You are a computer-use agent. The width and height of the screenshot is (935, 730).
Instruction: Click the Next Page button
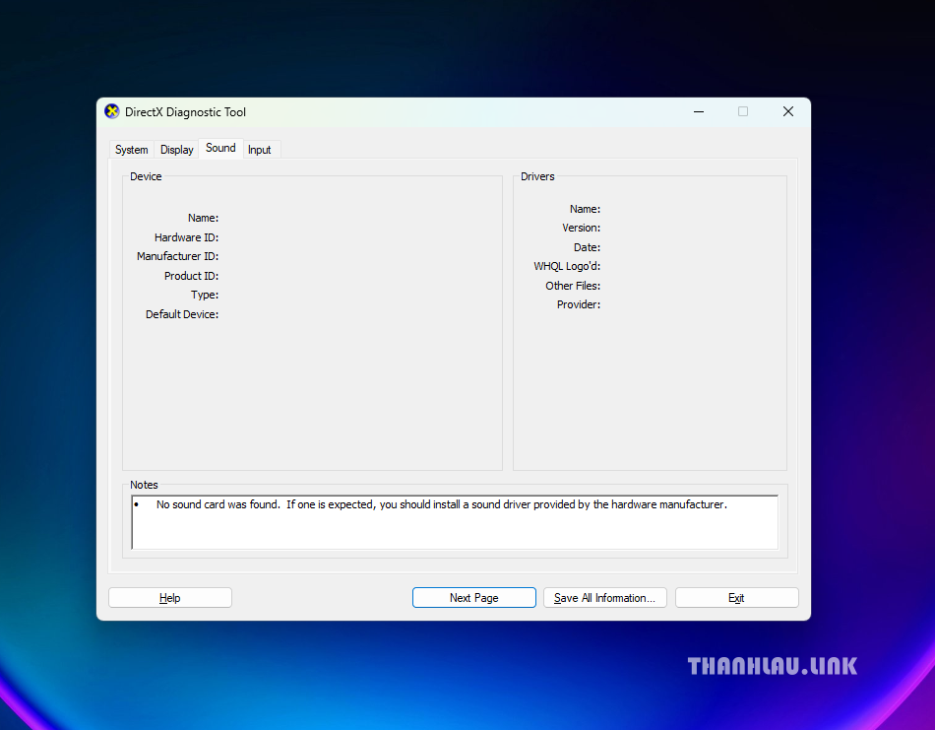pos(474,597)
